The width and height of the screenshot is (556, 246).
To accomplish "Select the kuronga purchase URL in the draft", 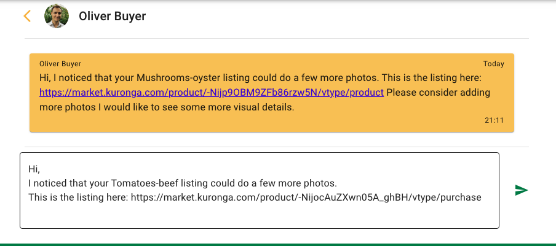I will [x=306, y=198].
